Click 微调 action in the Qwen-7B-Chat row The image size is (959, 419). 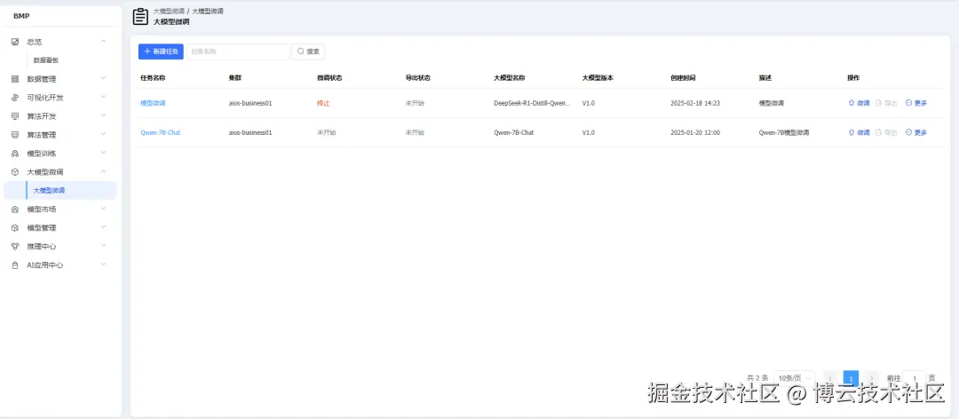coord(859,133)
